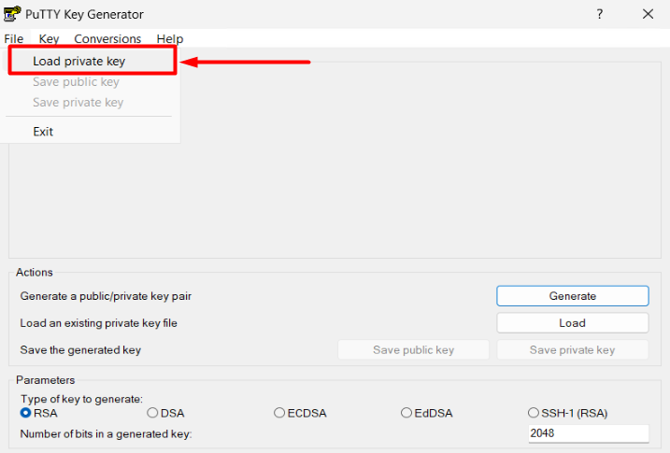670x453 pixels.
Task: Click the question mark help button
Action: click(x=600, y=14)
